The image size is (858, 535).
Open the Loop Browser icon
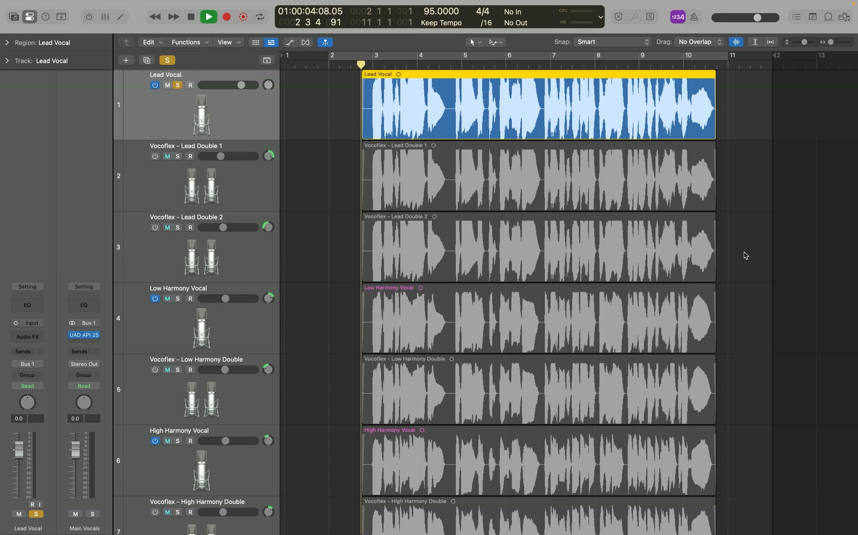[x=828, y=17]
